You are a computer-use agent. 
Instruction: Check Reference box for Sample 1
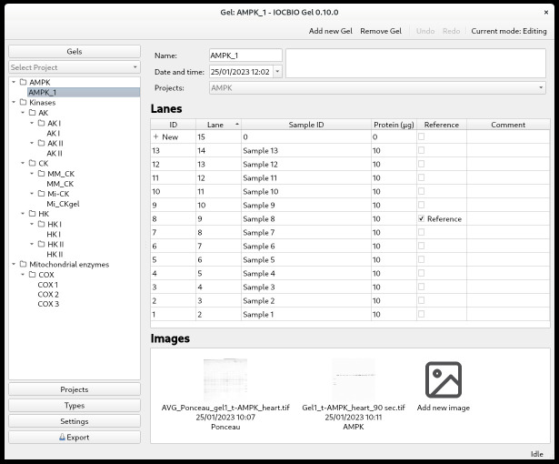click(422, 314)
